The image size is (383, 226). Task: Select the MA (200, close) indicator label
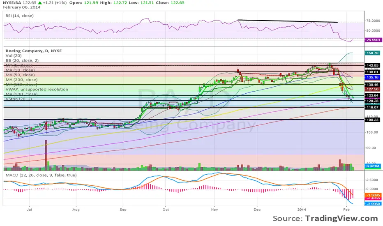[x=21, y=80]
